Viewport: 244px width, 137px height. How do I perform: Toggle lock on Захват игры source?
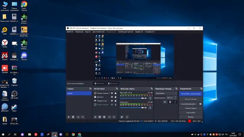116,101
